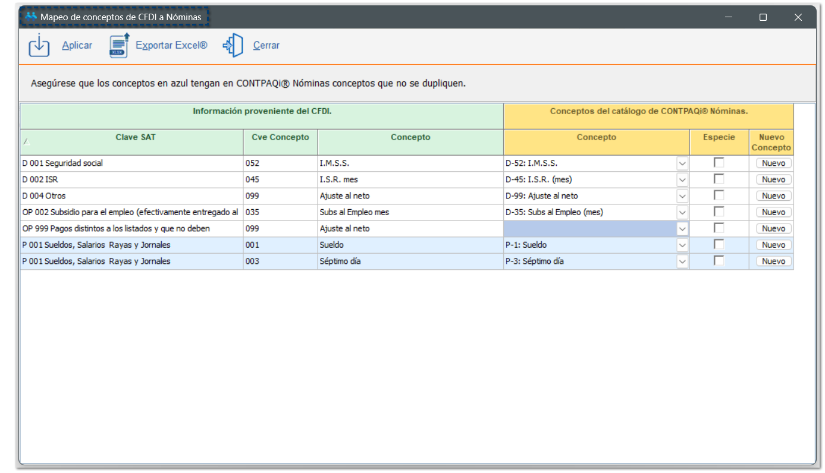Select the D 001 Seguridad social cell

click(x=131, y=163)
